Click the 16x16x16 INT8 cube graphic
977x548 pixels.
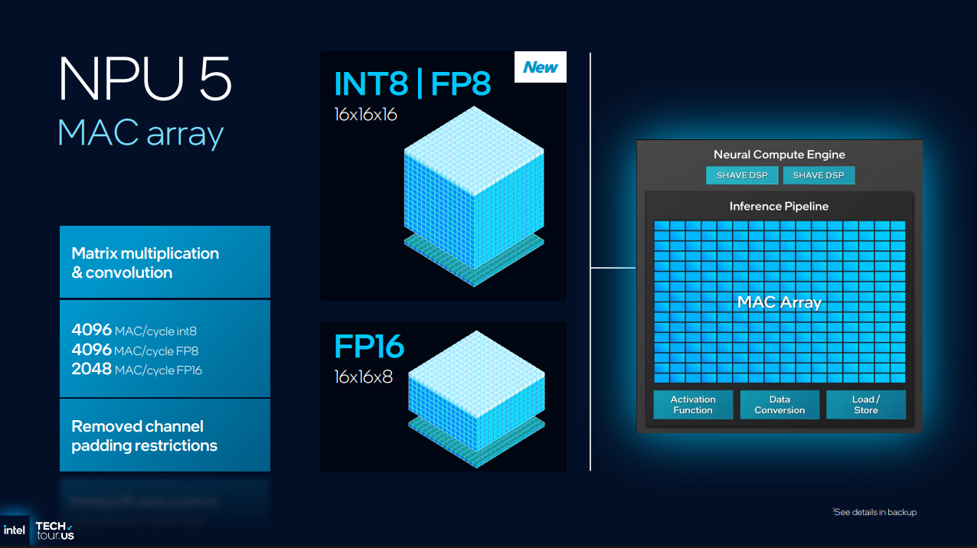point(472,195)
